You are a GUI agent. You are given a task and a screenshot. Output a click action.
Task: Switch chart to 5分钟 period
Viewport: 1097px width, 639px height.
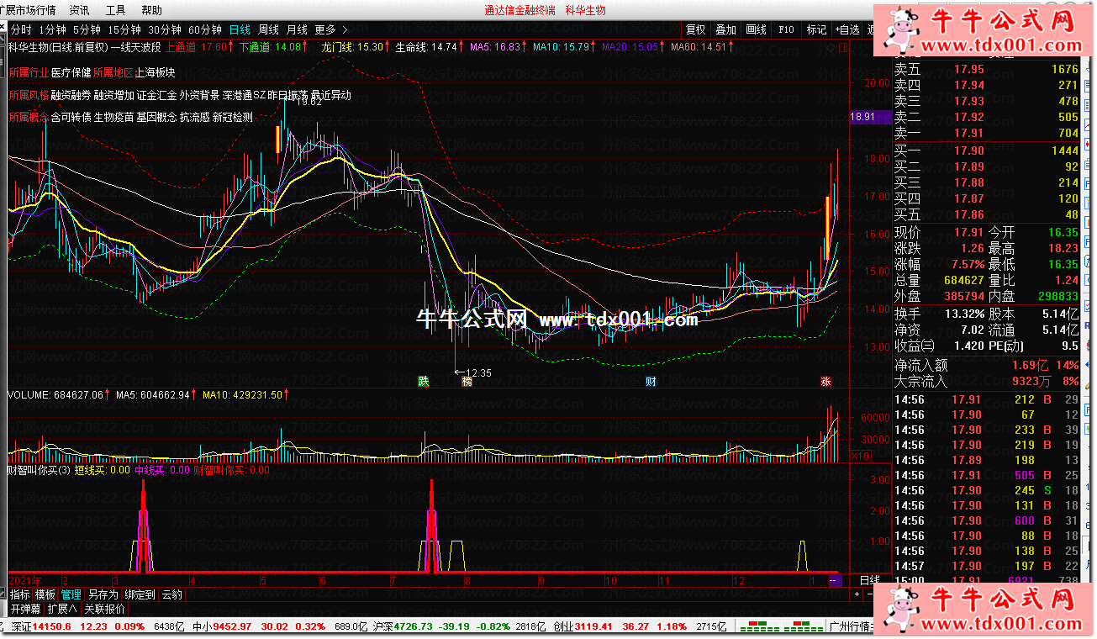[87, 29]
